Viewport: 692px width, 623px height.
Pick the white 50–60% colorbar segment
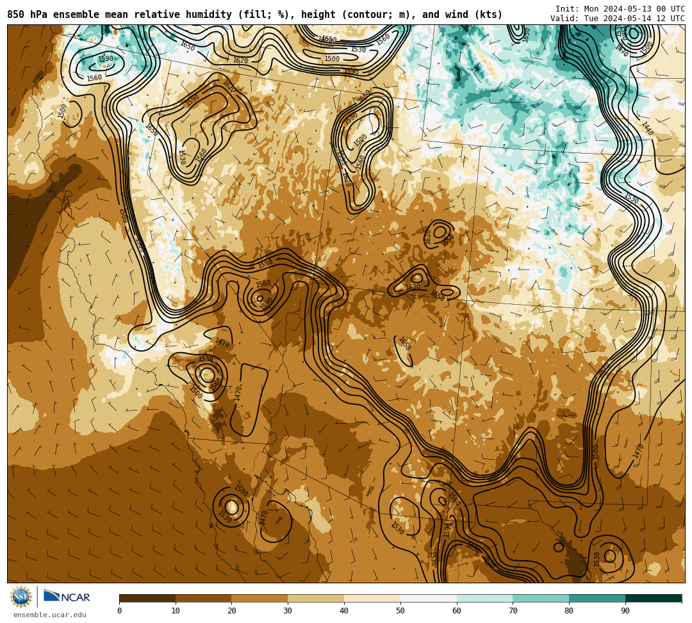(429, 598)
